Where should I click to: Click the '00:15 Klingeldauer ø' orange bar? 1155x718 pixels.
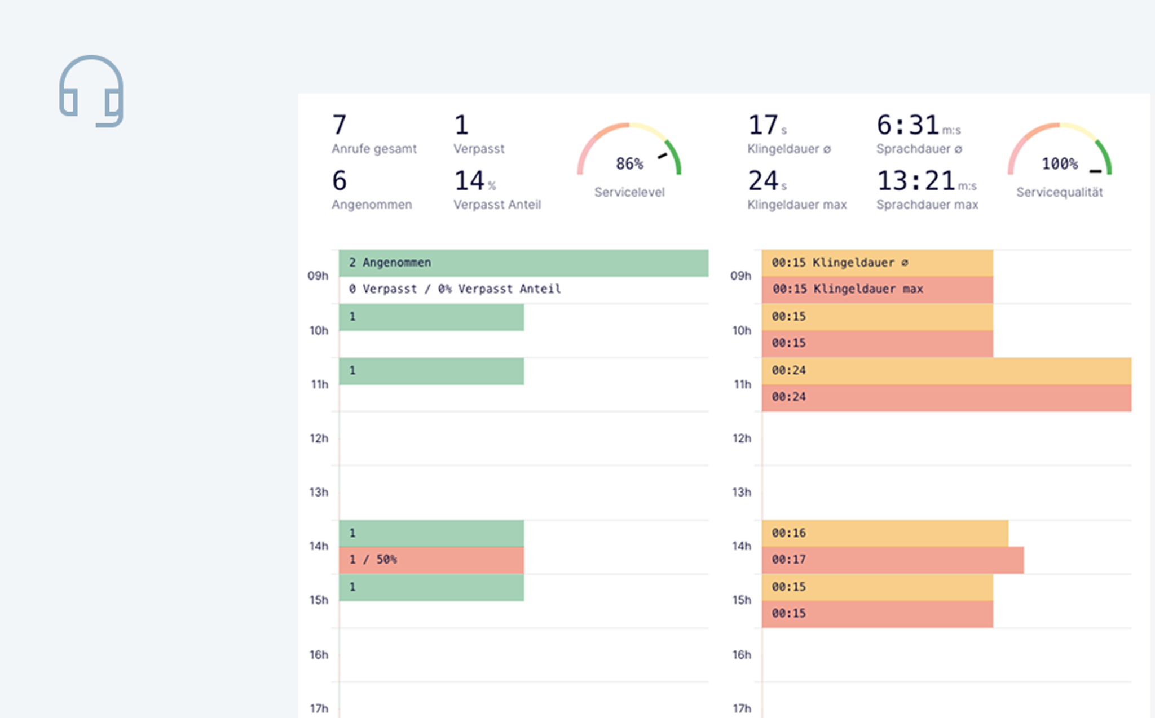877,263
